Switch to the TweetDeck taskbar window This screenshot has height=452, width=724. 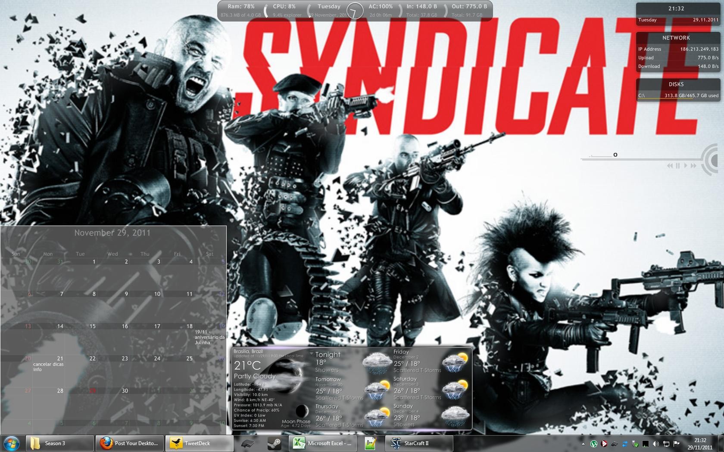point(200,443)
